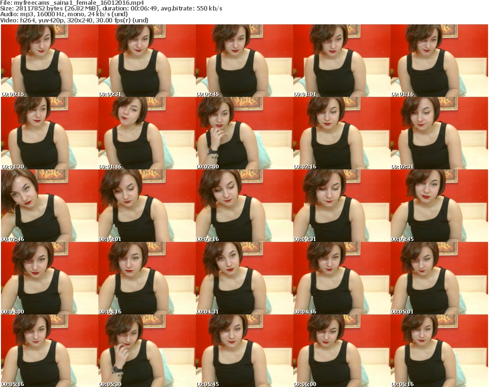
Task: Select the thumbnail at 00:05:16
Action: tap(50, 351)
